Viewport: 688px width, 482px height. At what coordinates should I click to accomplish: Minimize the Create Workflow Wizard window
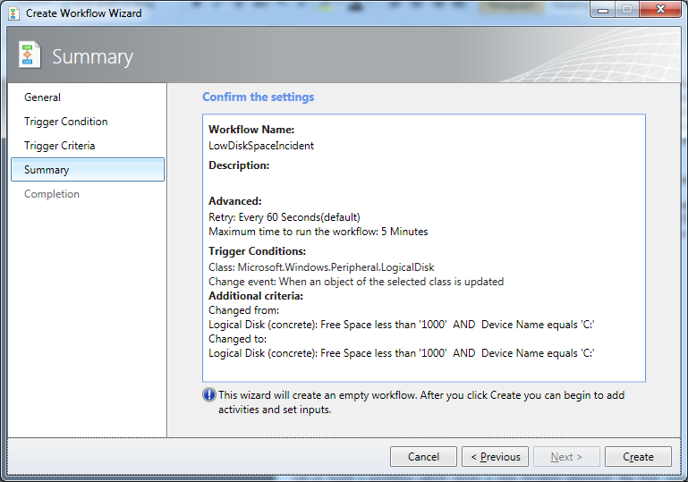[601, 10]
